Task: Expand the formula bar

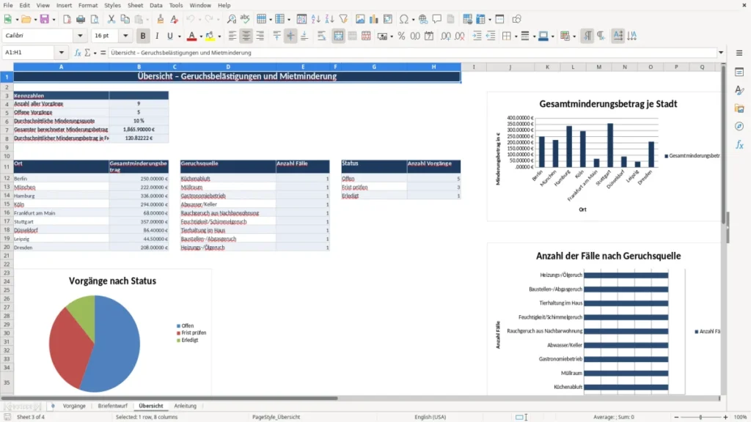Action: [x=721, y=53]
